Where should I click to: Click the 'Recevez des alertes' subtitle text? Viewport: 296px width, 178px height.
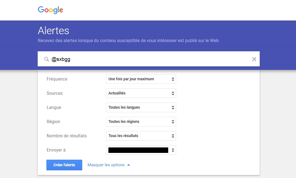pos(128,41)
